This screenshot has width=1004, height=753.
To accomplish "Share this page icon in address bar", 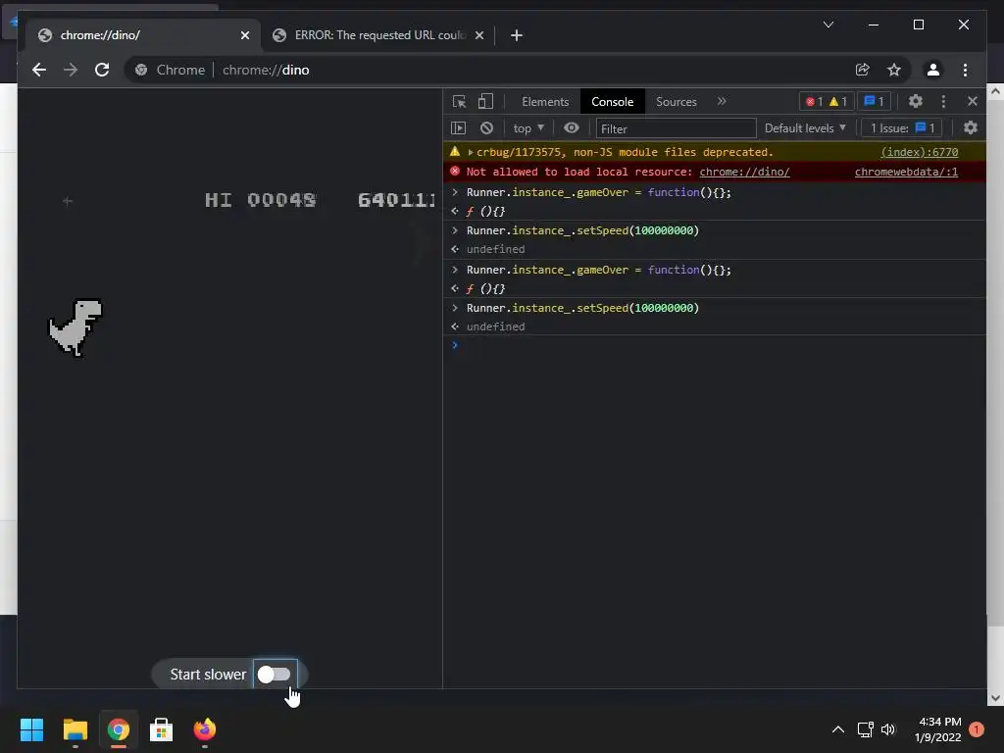I will pos(863,70).
